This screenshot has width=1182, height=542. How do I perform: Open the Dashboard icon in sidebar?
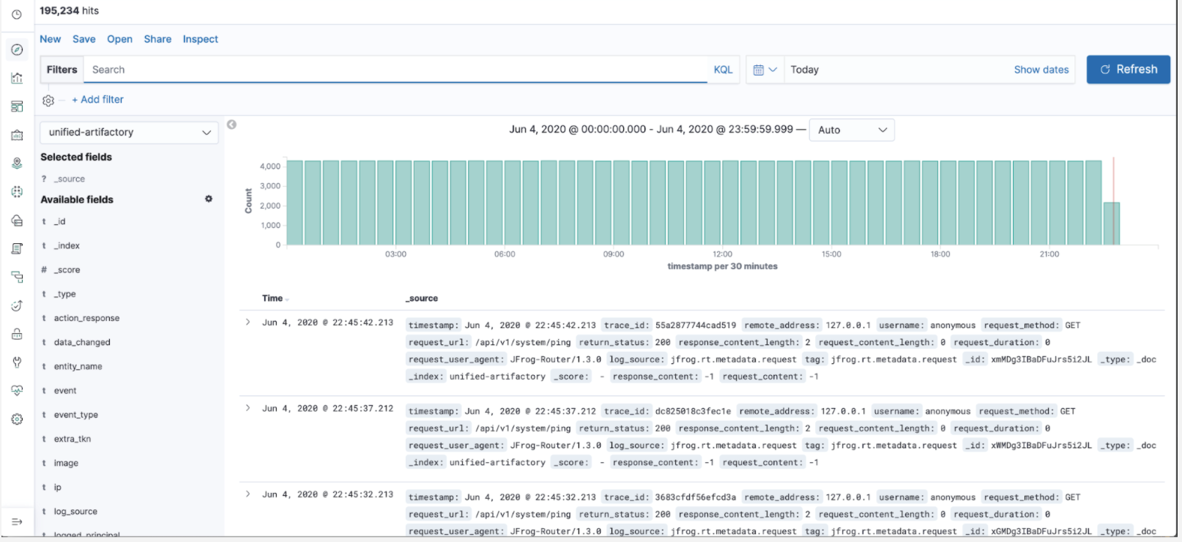coord(17,107)
